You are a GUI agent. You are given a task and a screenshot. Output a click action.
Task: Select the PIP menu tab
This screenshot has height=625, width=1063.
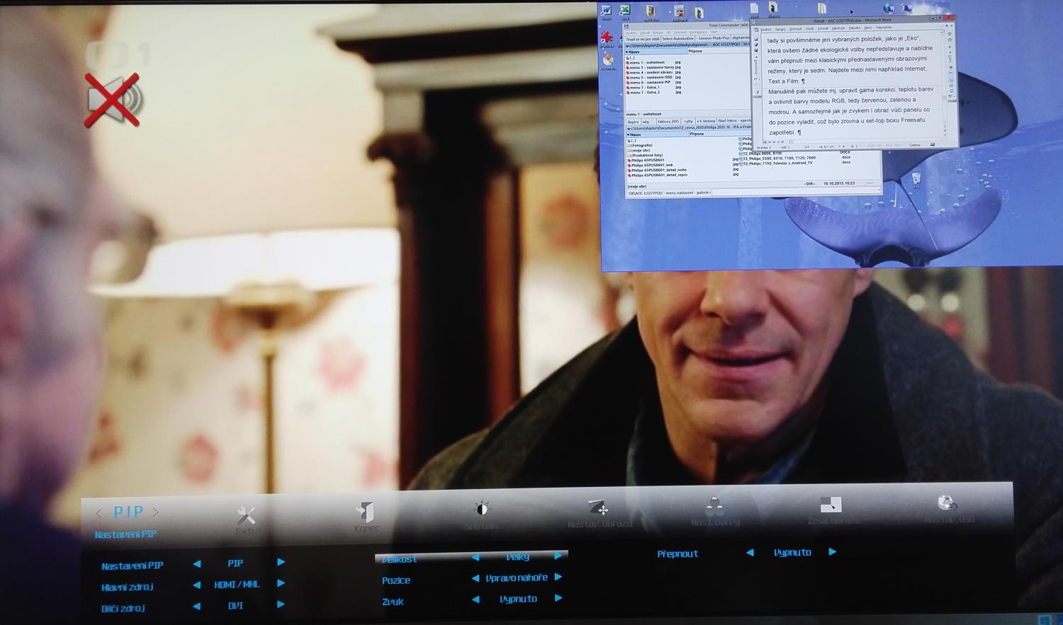pos(128,512)
